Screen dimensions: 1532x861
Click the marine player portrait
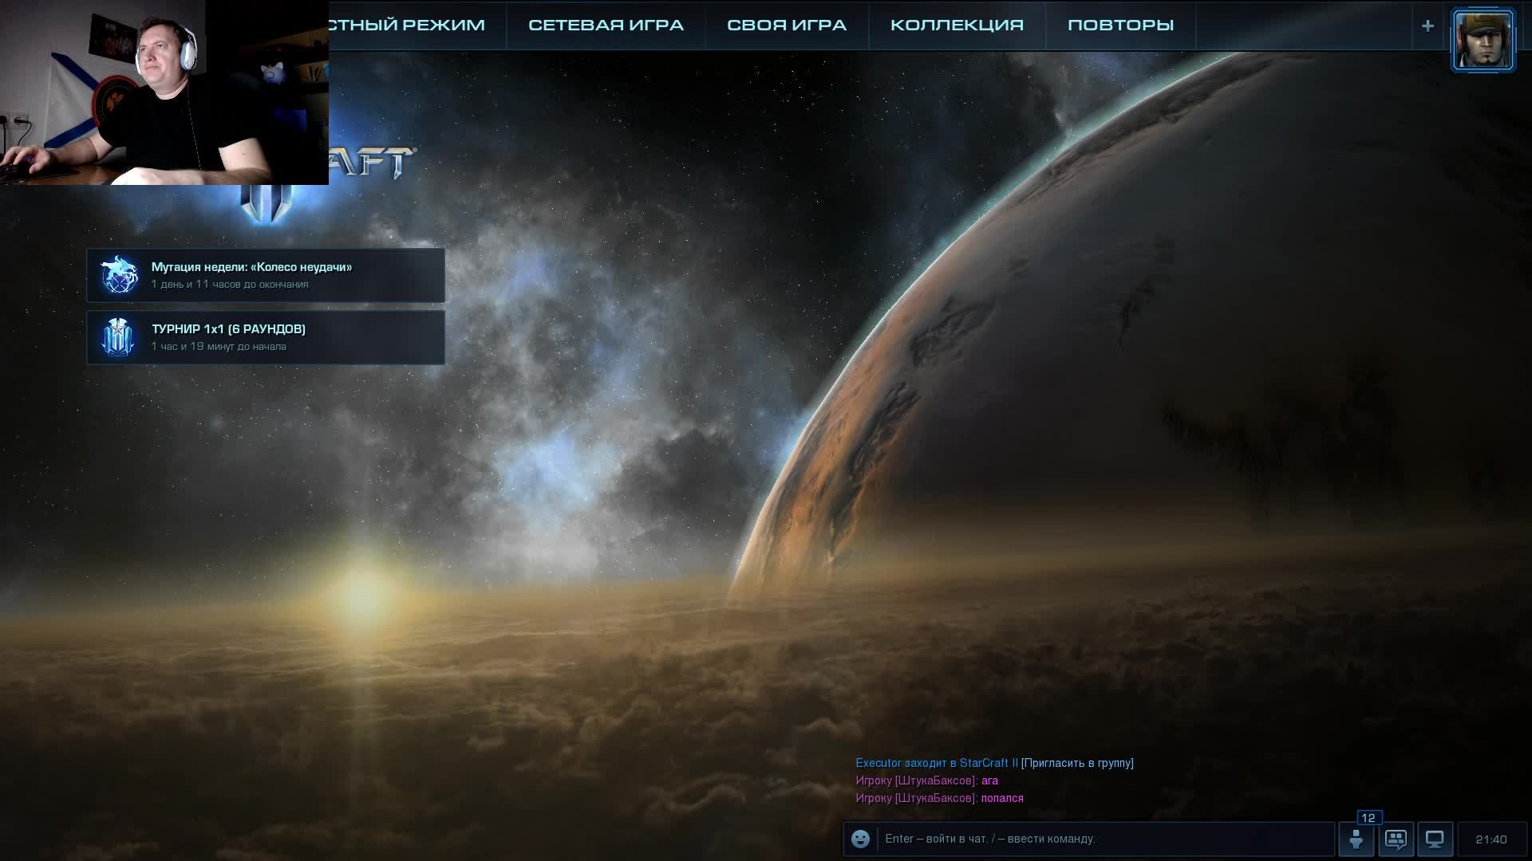pos(1483,38)
